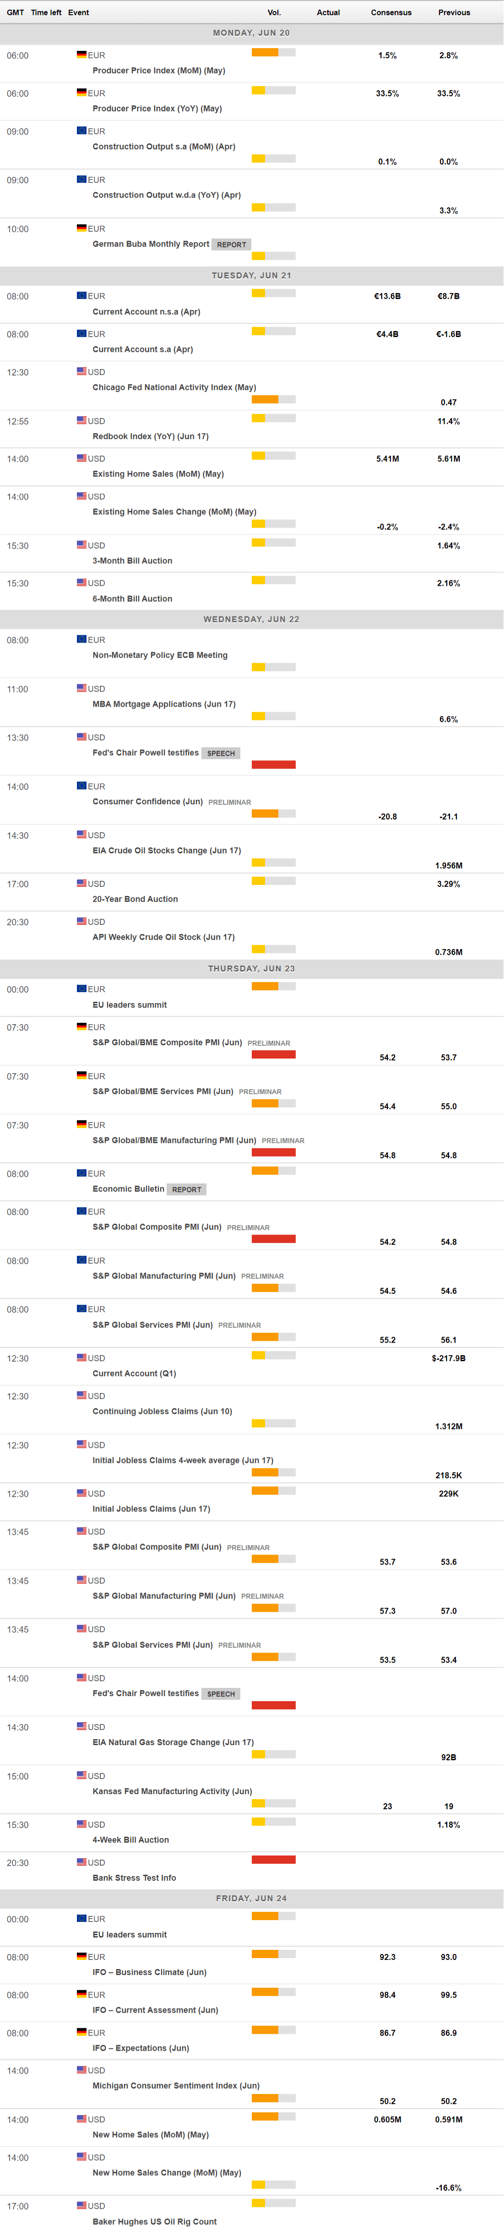Click the US flag for Chicago Fed National Activity Index
Screen dimensions: 504x2232
click(x=81, y=372)
